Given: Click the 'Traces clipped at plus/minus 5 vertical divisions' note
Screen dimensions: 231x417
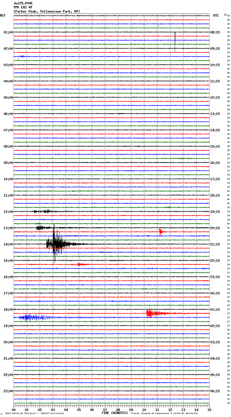Looking at the screenshot, I should (164, 413).
